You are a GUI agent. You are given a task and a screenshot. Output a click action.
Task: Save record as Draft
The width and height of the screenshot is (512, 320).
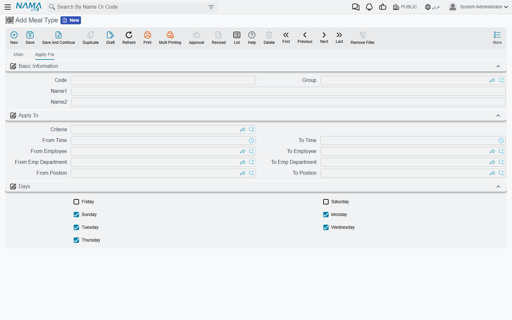coord(110,38)
